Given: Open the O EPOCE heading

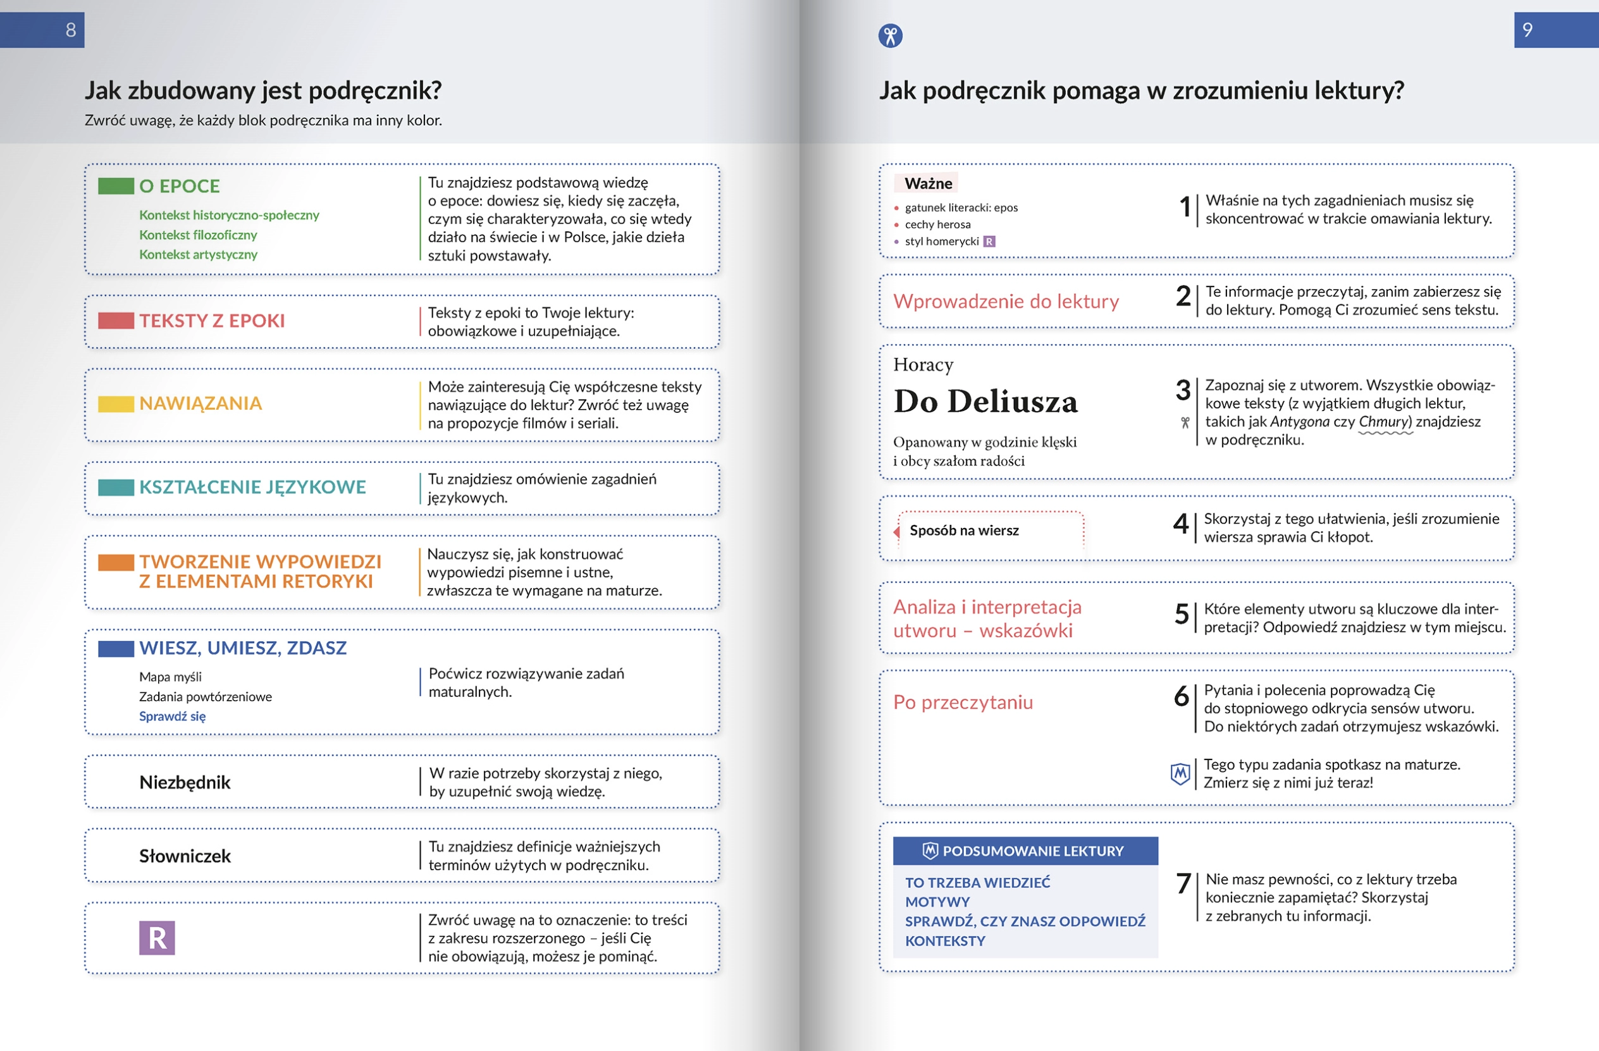Looking at the screenshot, I should pyautogui.click(x=180, y=186).
